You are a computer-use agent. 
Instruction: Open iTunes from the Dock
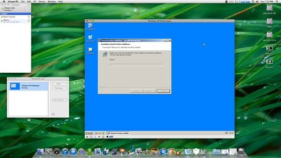pos(65,152)
